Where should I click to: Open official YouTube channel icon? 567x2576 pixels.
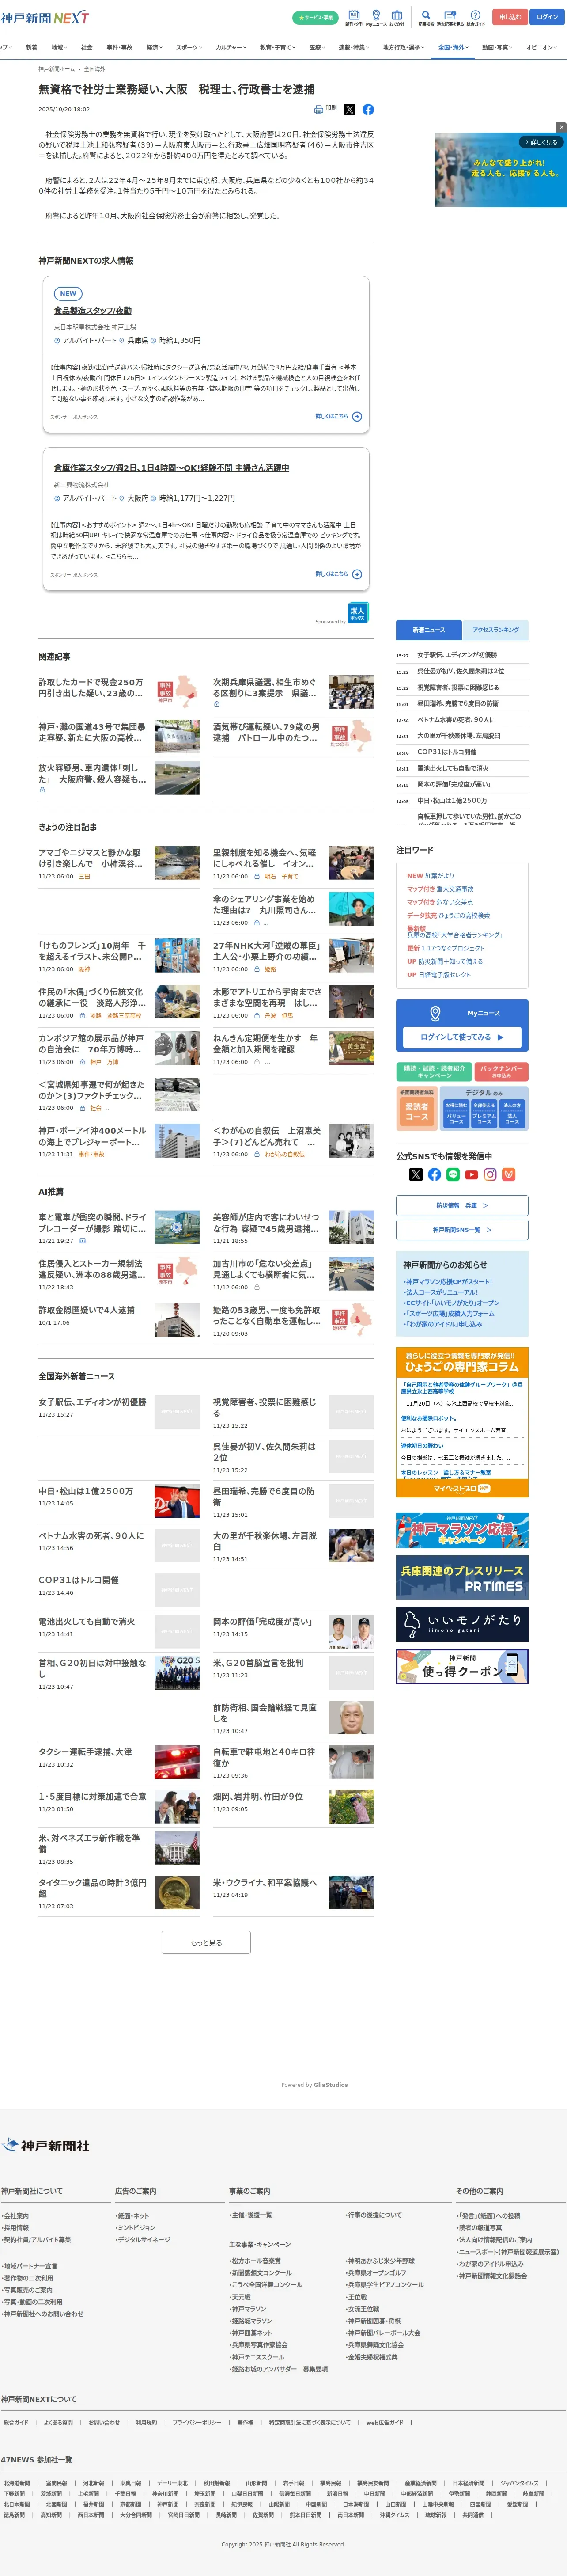coord(471,1174)
